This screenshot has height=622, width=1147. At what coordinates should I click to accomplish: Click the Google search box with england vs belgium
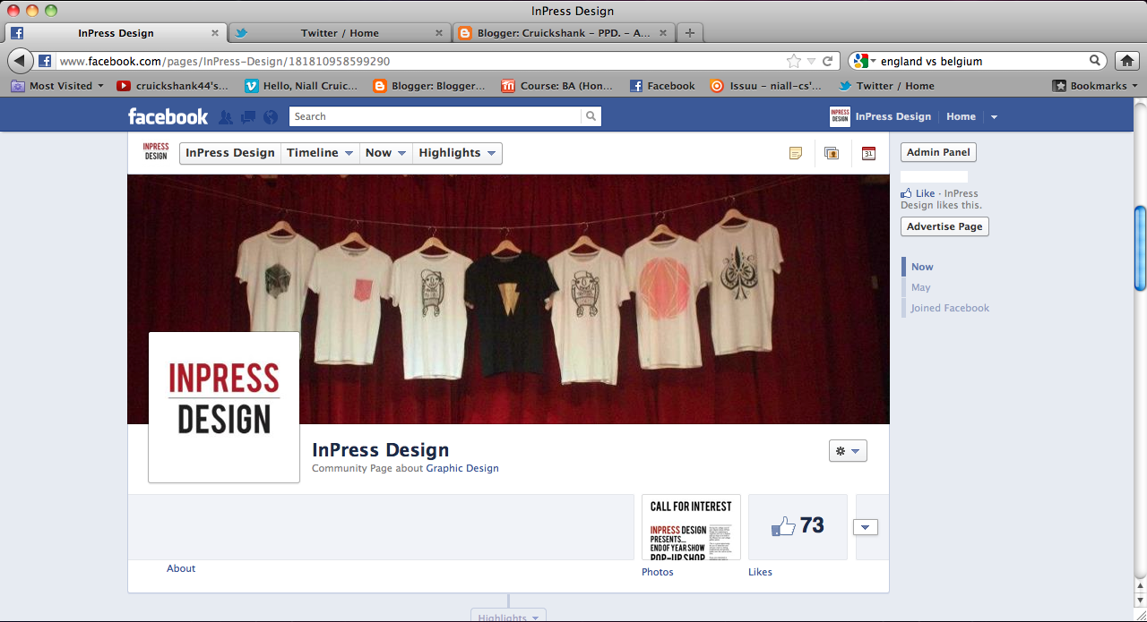pos(982,62)
